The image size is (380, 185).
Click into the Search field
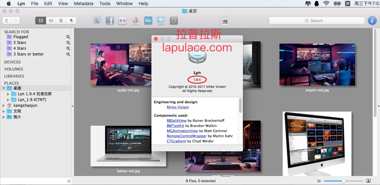(317, 21)
